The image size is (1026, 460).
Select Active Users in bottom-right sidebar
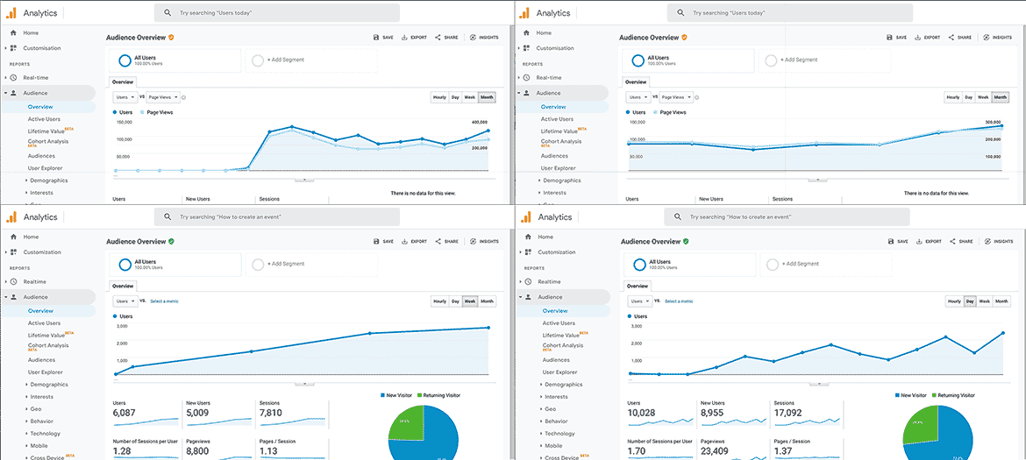click(559, 323)
